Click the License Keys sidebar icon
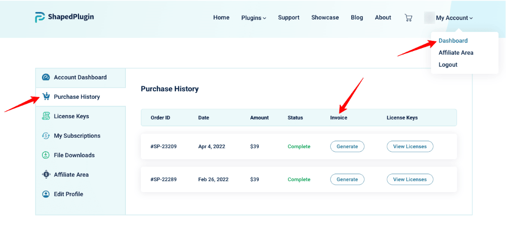Image resolution: width=506 pixels, height=240 pixels. tap(46, 116)
